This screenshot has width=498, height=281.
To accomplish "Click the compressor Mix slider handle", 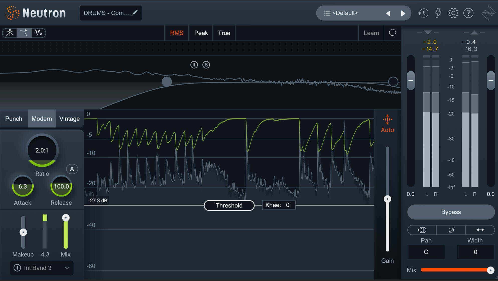I will point(66,218).
